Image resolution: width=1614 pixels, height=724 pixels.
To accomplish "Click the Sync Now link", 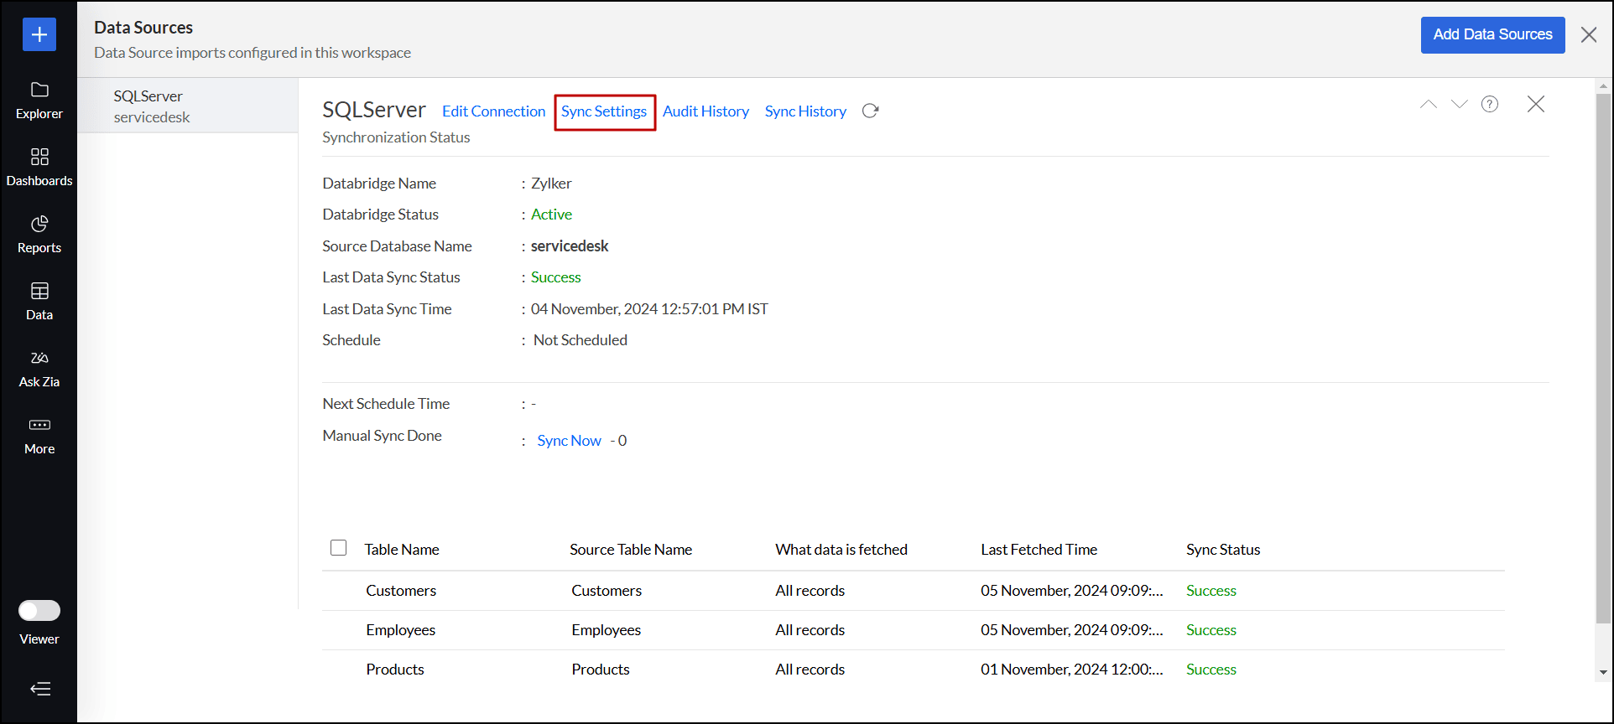I will (x=569, y=441).
